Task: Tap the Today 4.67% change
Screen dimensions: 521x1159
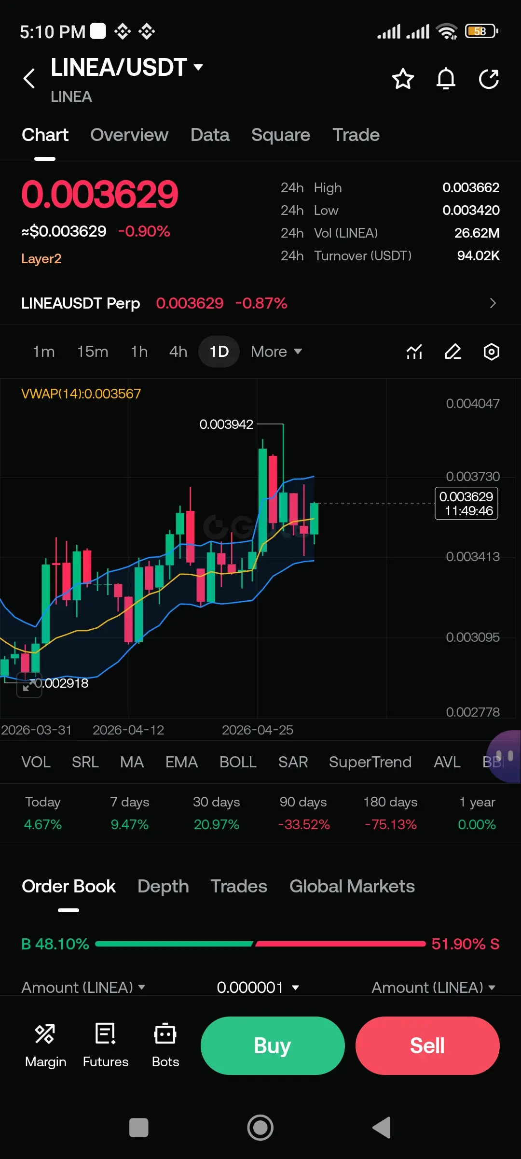Action: [43, 813]
